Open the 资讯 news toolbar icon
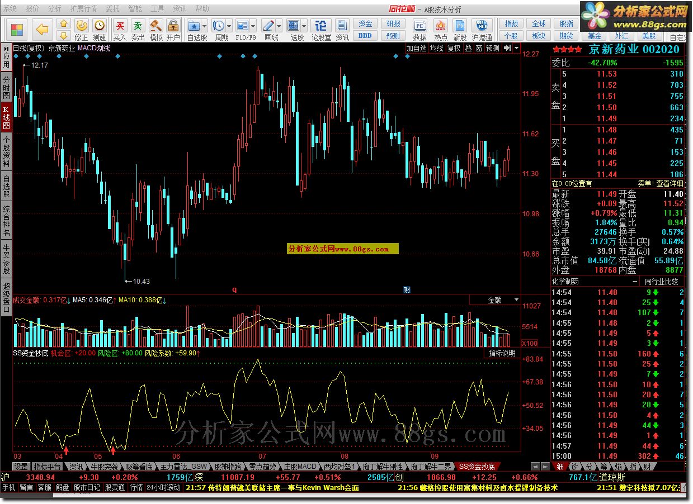The height and width of the screenshot is (504, 693). (x=342, y=30)
